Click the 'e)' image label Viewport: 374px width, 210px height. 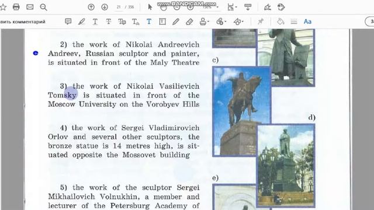tap(215, 178)
